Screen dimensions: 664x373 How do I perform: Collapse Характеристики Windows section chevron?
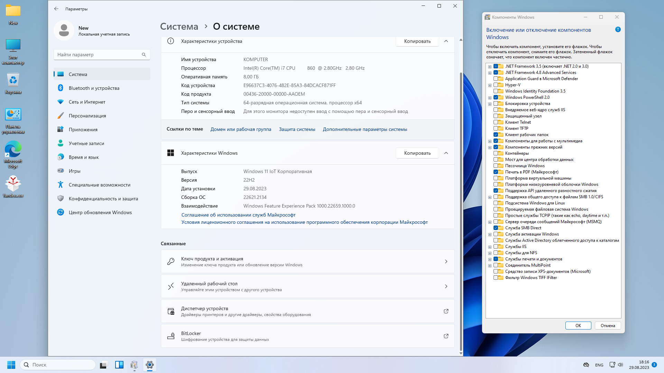click(x=446, y=153)
